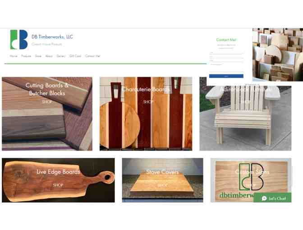This screenshot has width=303, height=230.
Task: Open the Custom Signs product tile
Action: [x=251, y=180]
